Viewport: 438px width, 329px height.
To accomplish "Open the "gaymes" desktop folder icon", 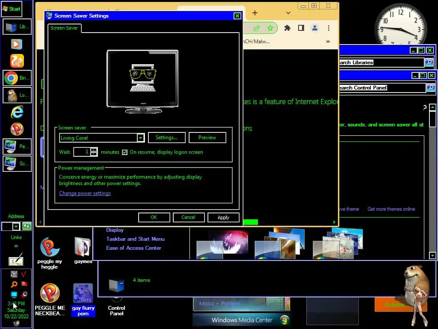I will (x=83, y=250).
